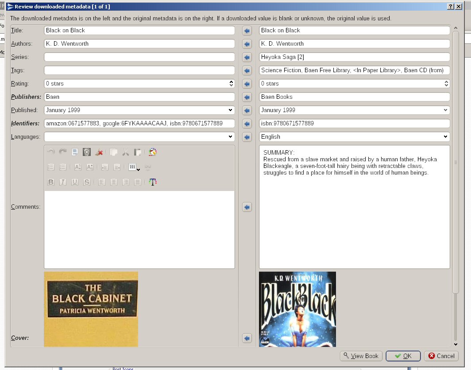Image resolution: width=471 pixels, height=370 pixels.
Task: Open the downloaded Published date dropdown
Action: click(x=230, y=110)
